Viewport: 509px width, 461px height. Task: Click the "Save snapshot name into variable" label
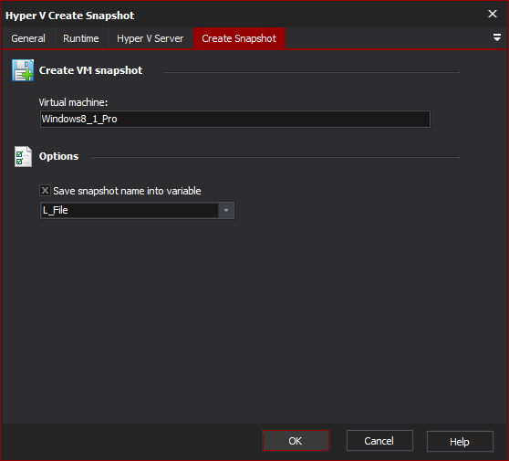click(127, 191)
